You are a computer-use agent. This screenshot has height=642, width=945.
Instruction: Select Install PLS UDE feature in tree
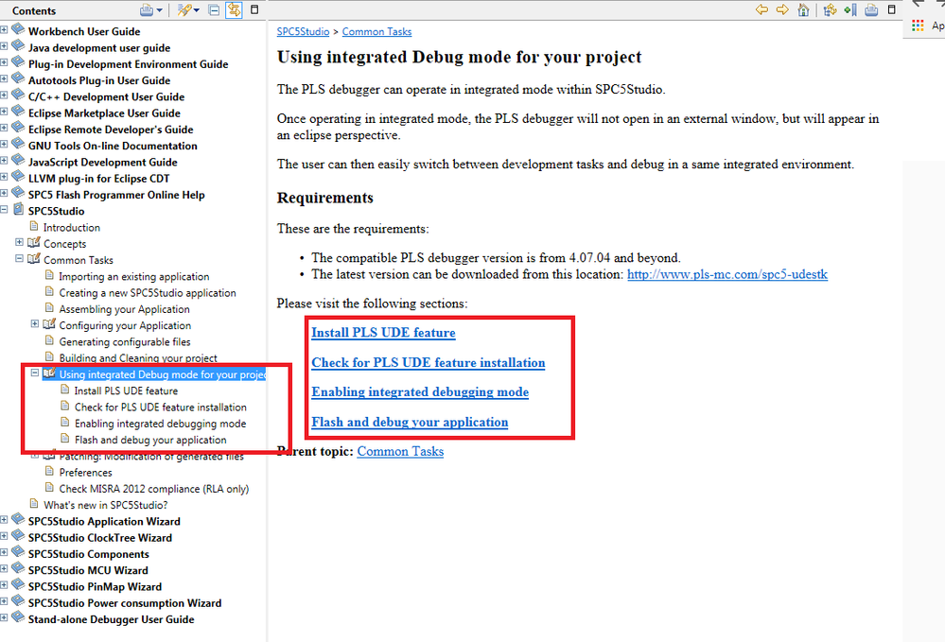pyautogui.click(x=126, y=390)
